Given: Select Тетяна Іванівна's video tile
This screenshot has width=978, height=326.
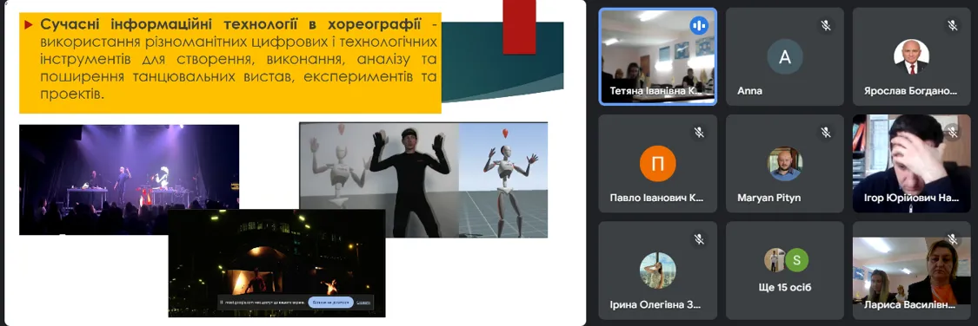Looking at the screenshot, I should click(x=657, y=56).
